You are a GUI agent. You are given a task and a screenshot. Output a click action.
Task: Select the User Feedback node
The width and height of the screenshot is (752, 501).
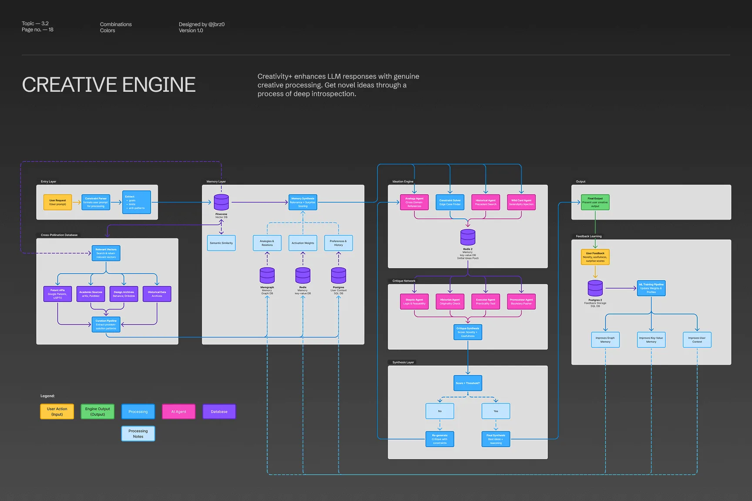point(595,257)
